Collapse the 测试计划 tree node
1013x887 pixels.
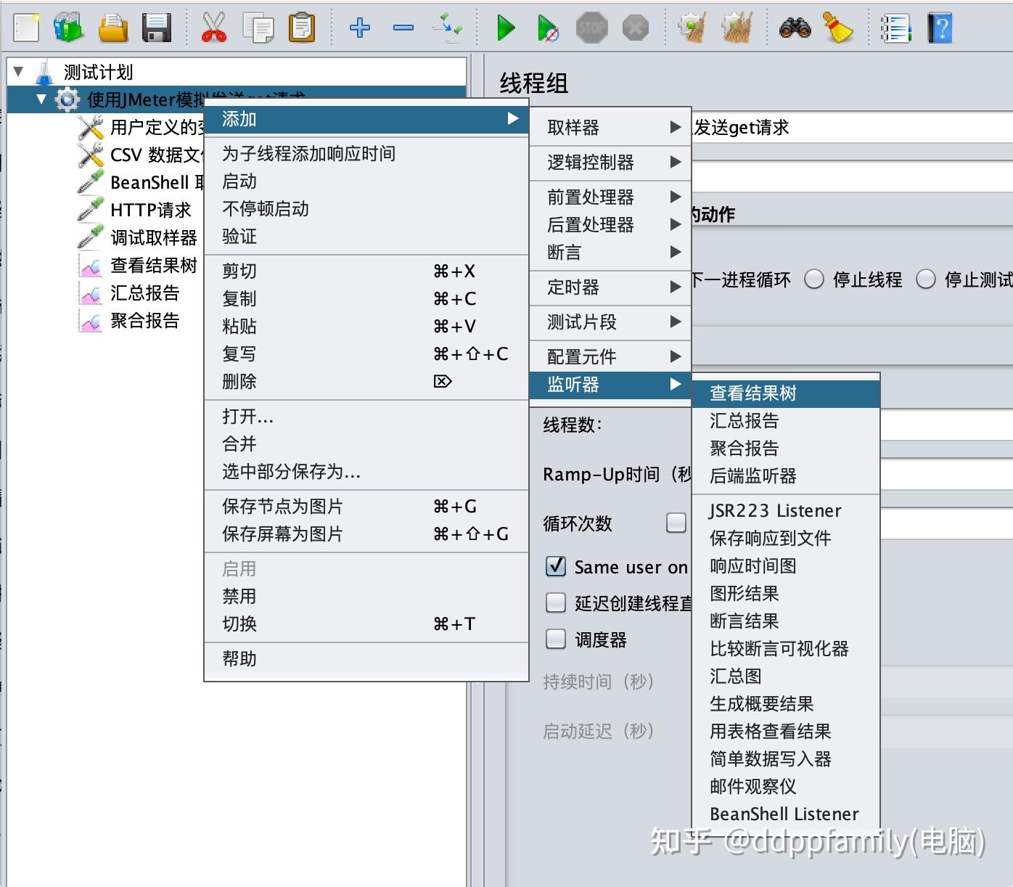(x=17, y=71)
